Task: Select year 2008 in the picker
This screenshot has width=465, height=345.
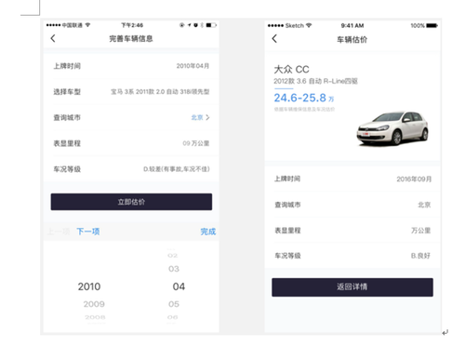Action: pos(95,317)
